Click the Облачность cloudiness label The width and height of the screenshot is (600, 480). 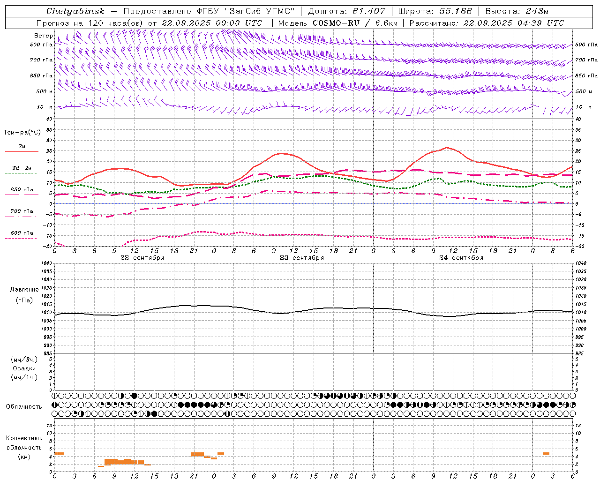tap(24, 407)
